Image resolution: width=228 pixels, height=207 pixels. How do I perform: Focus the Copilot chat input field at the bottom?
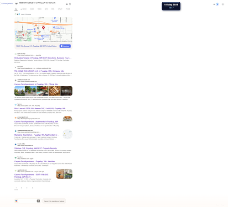(x=27, y=201)
